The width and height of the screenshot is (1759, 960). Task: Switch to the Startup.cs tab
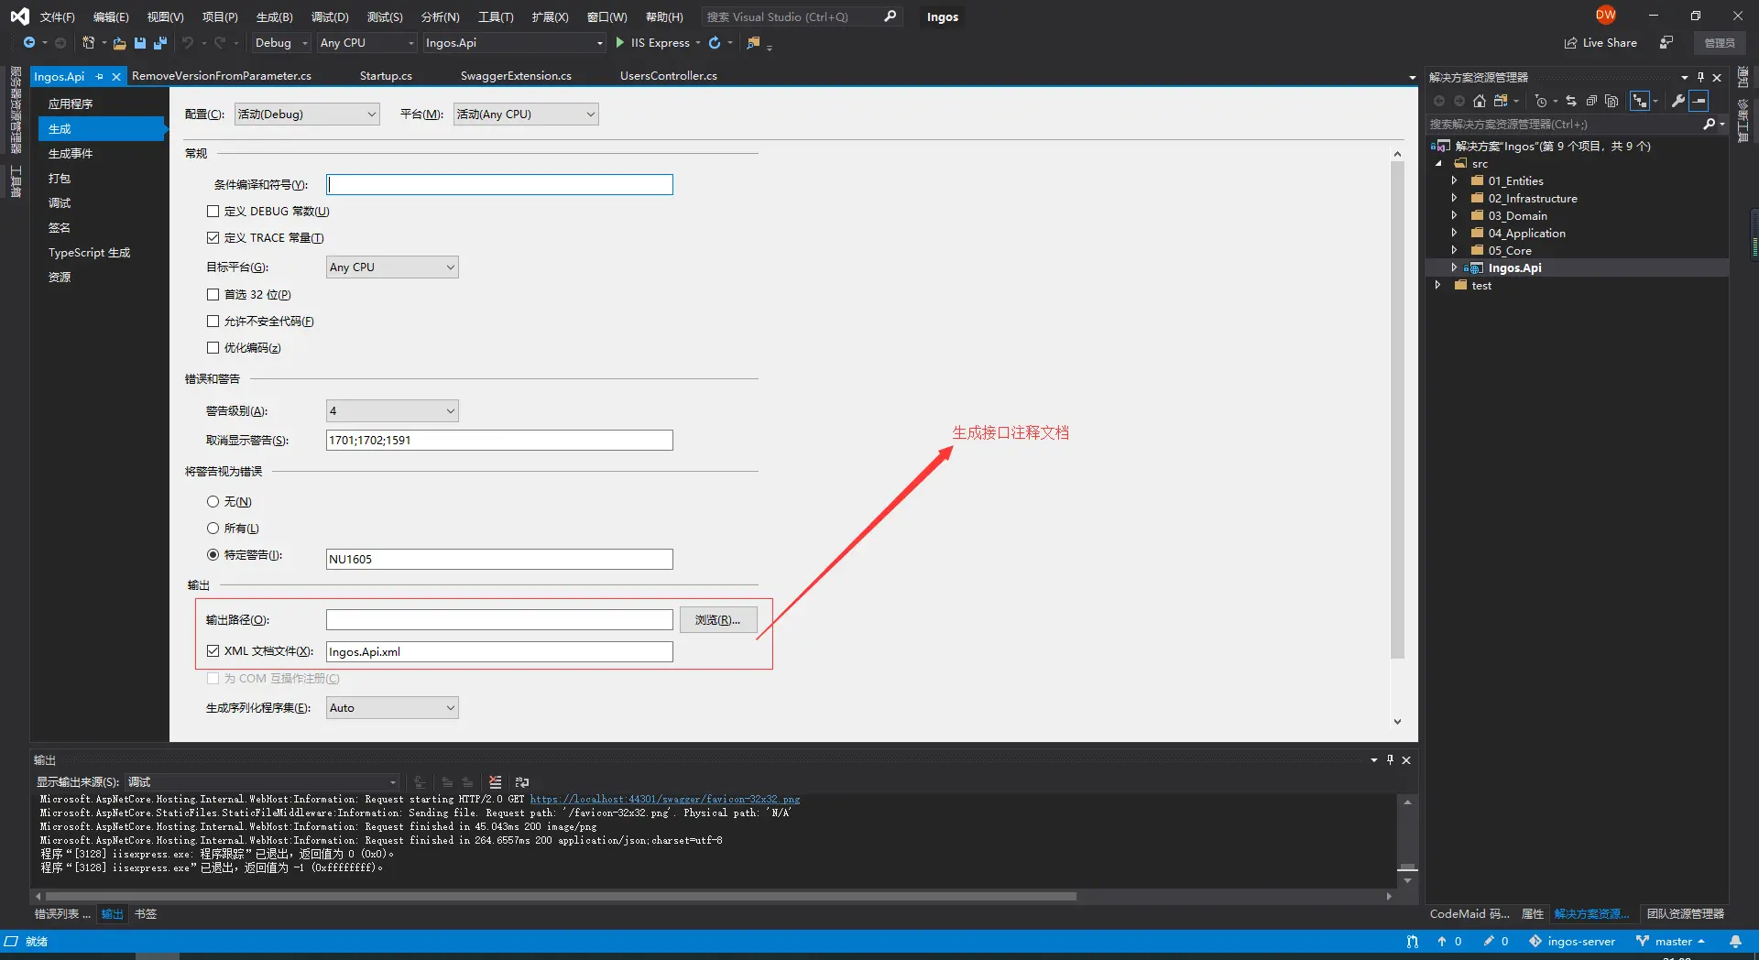[386, 76]
